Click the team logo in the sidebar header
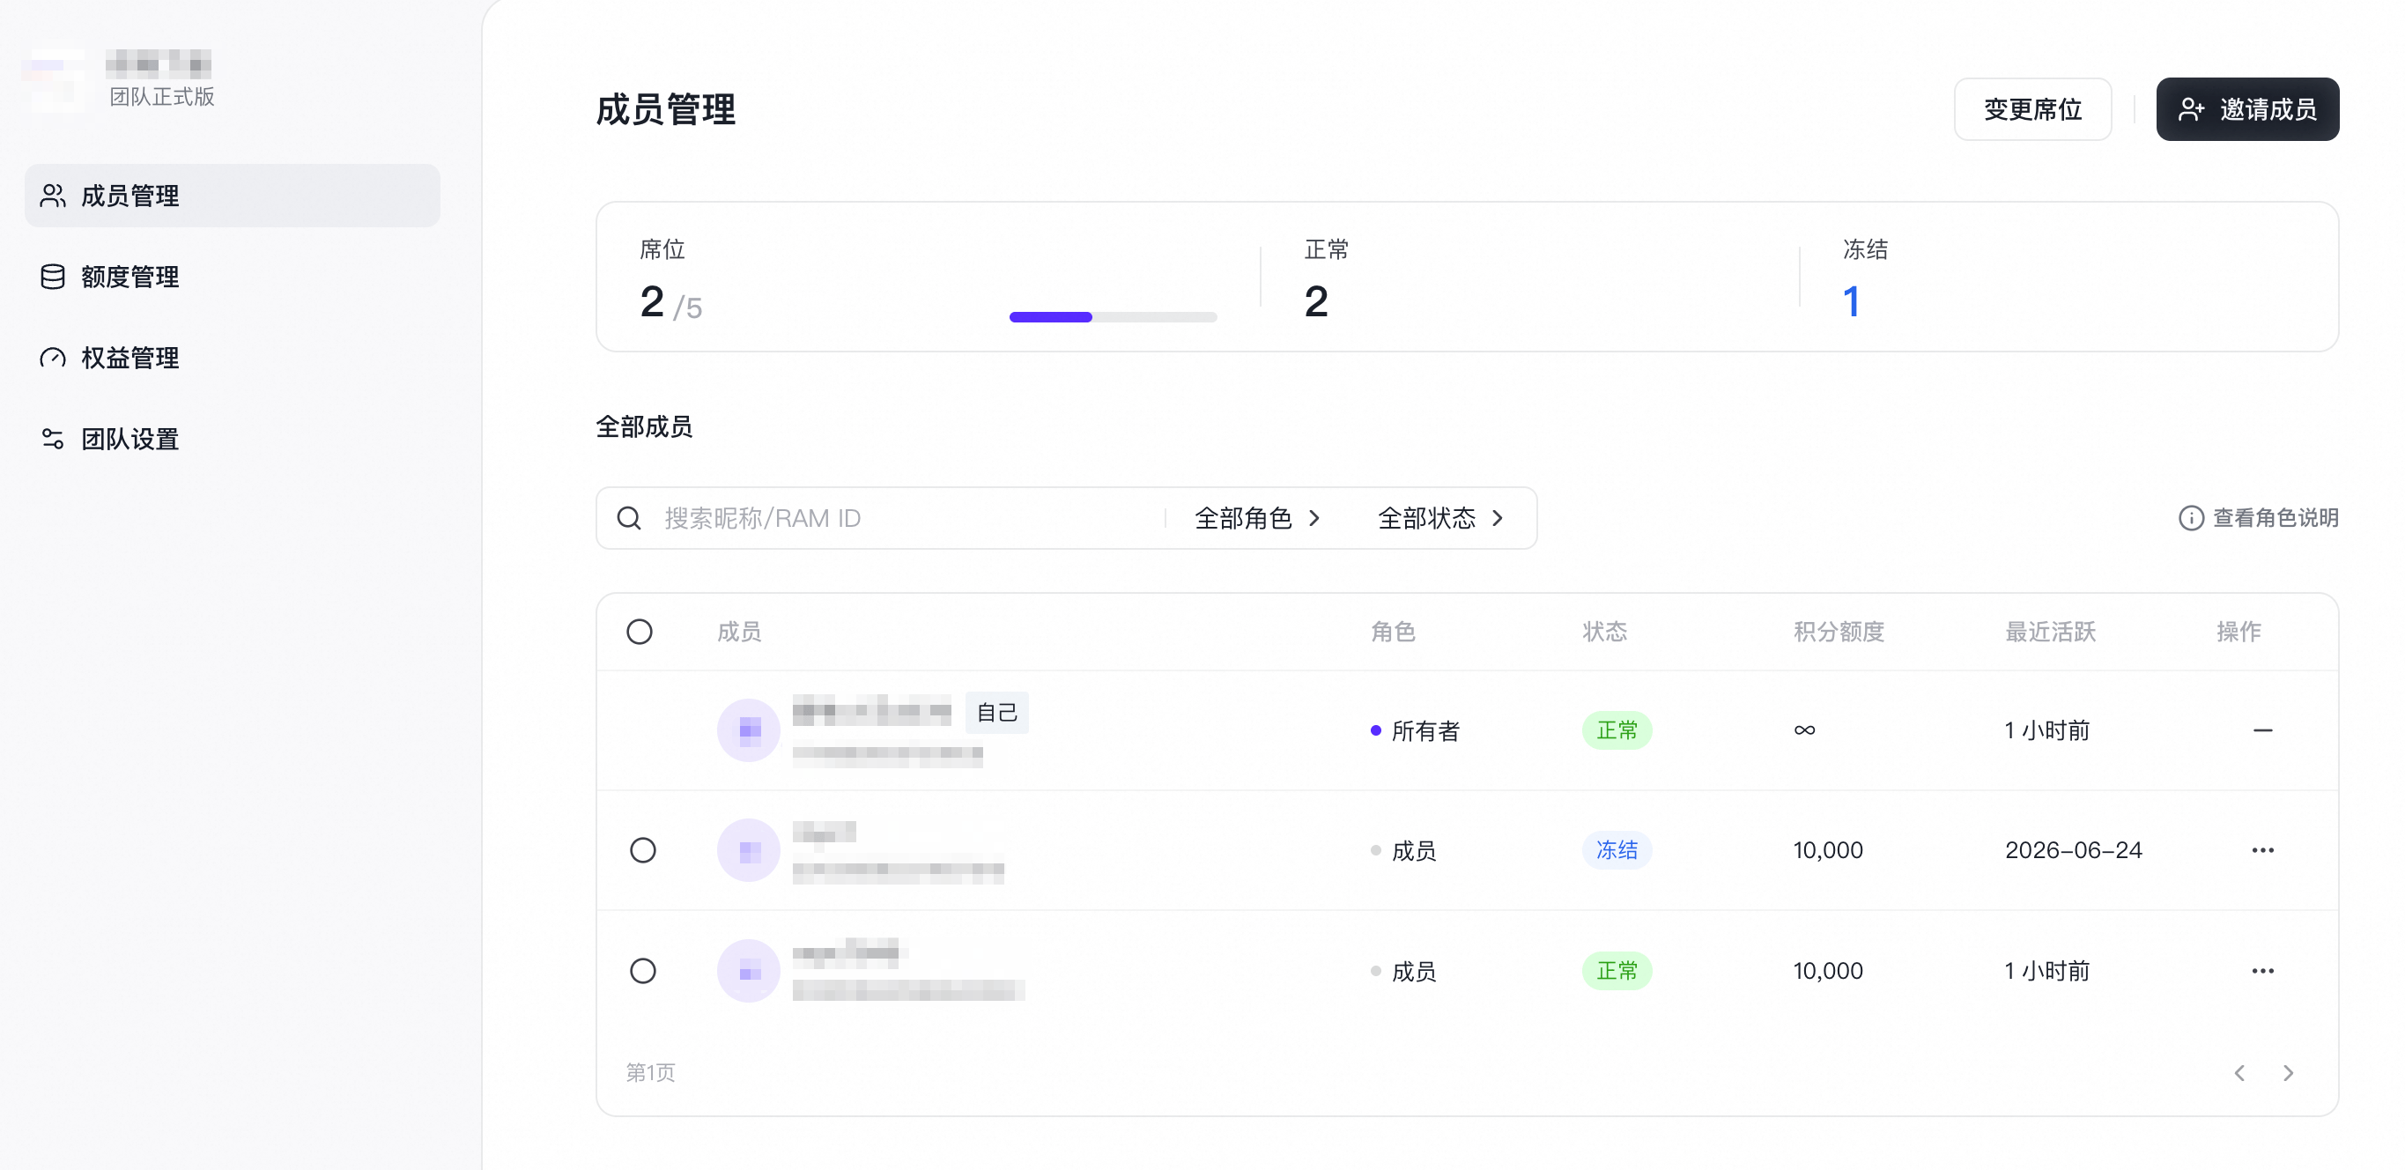 pos(54,80)
